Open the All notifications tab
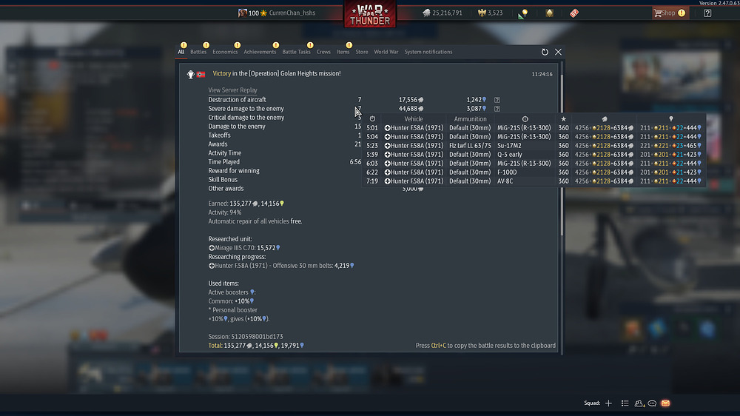Screen dimensions: 740x416 click(181, 52)
